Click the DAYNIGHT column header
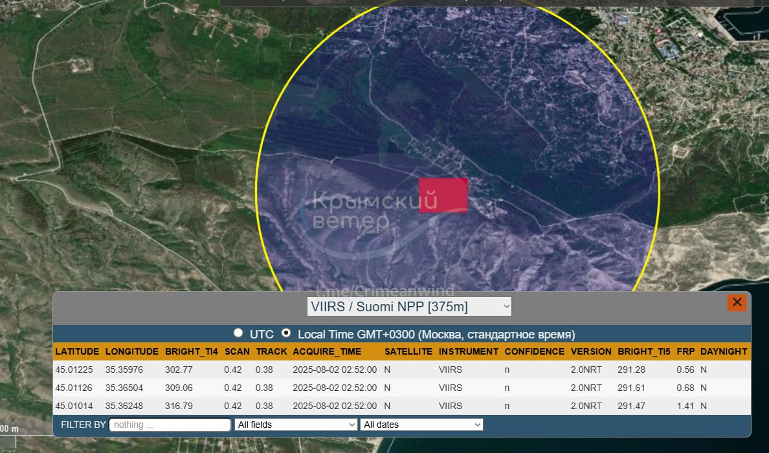Image resolution: width=769 pixels, height=453 pixels. [x=723, y=351]
